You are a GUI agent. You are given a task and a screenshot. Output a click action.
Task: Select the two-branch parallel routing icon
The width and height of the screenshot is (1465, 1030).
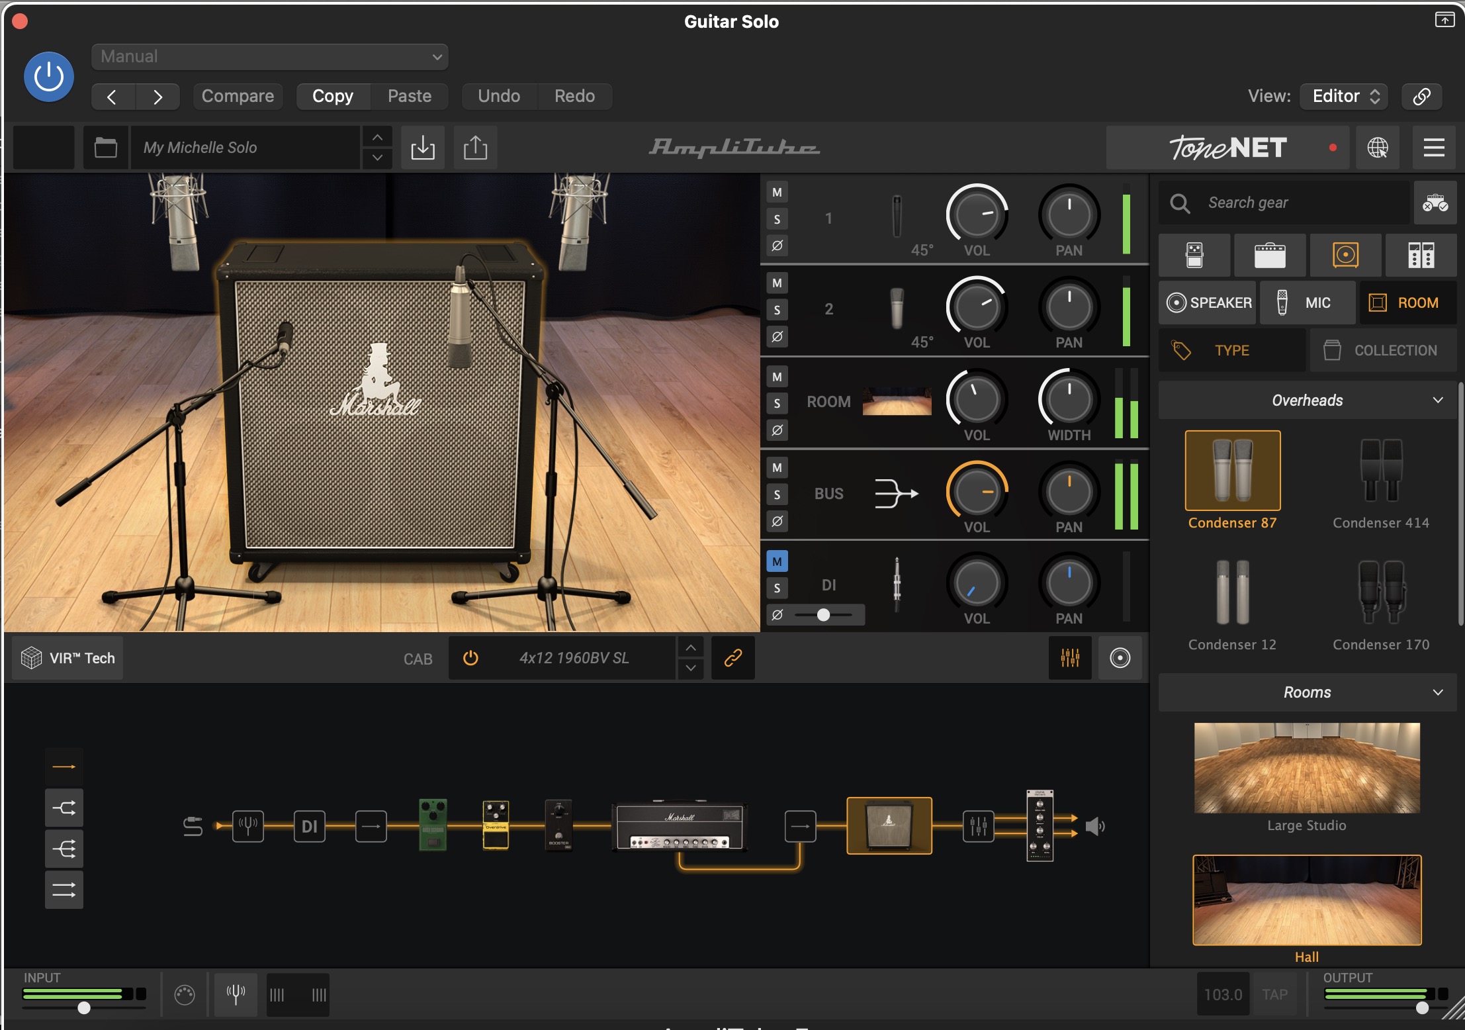(64, 808)
